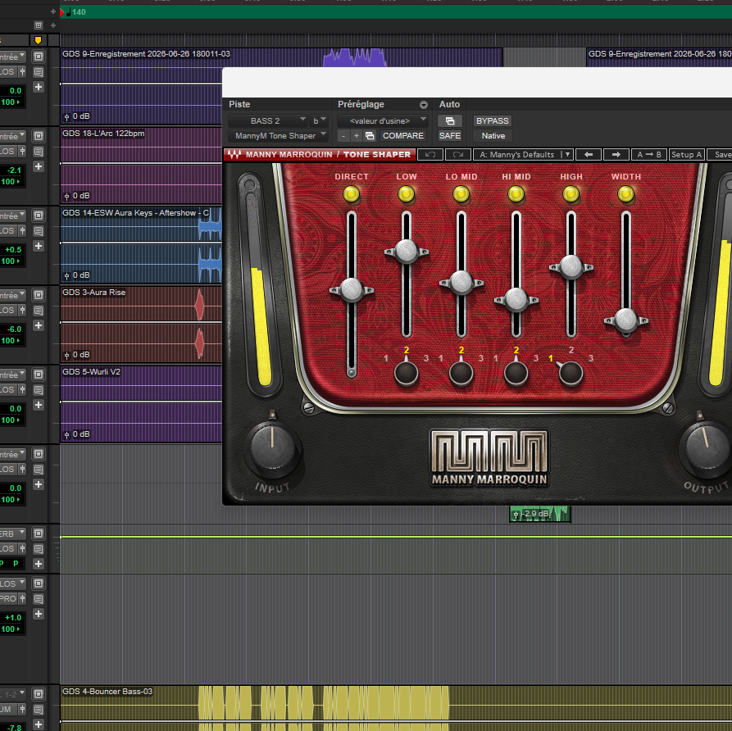Toggle the HIGH band LED
Image resolution: width=732 pixels, height=731 pixels.
571,194
